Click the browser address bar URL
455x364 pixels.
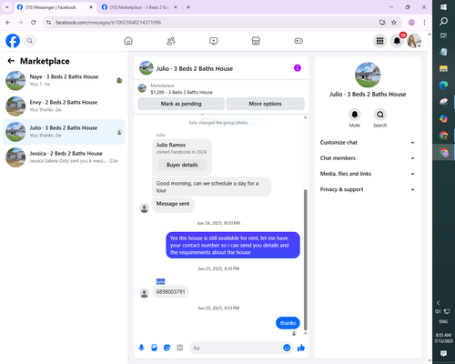tap(108, 23)
